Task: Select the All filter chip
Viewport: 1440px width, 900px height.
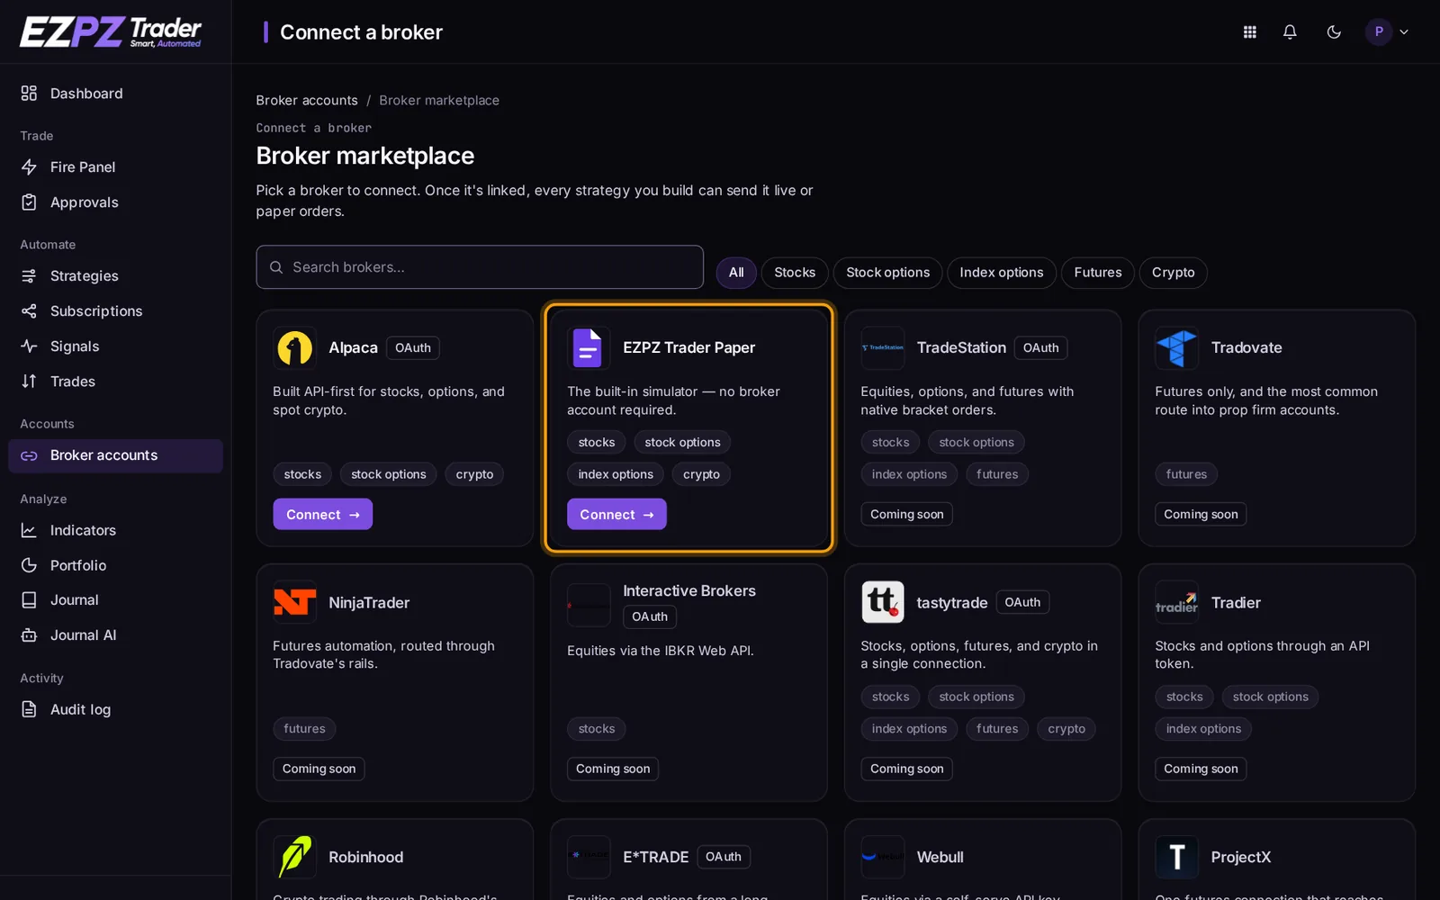Action: tap(736, 273)
